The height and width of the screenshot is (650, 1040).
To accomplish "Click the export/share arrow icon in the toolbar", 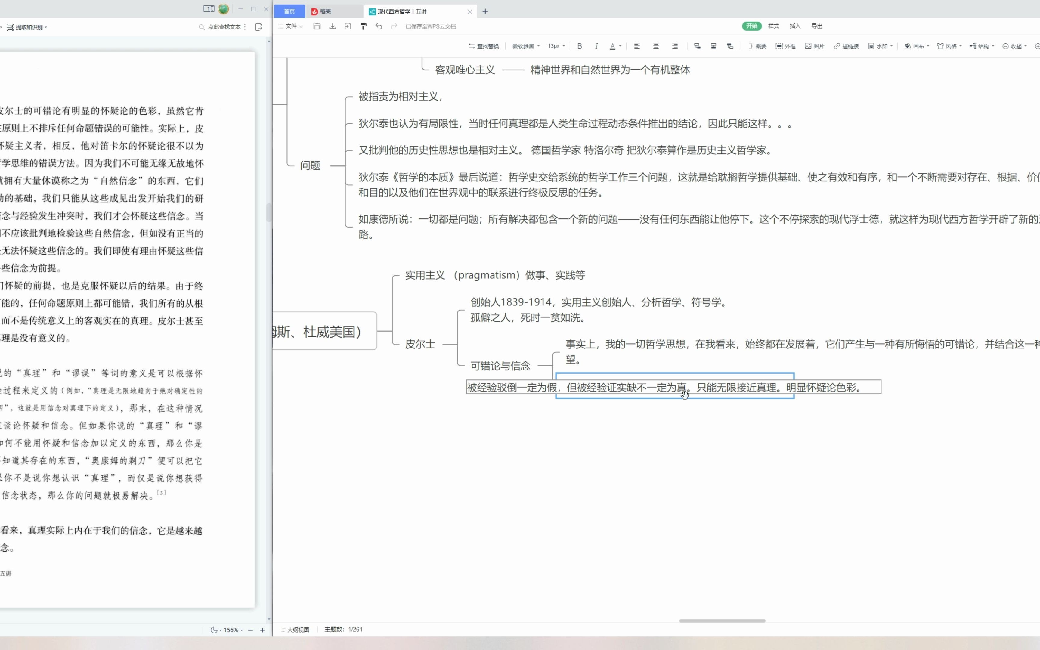I will (348, 26).
